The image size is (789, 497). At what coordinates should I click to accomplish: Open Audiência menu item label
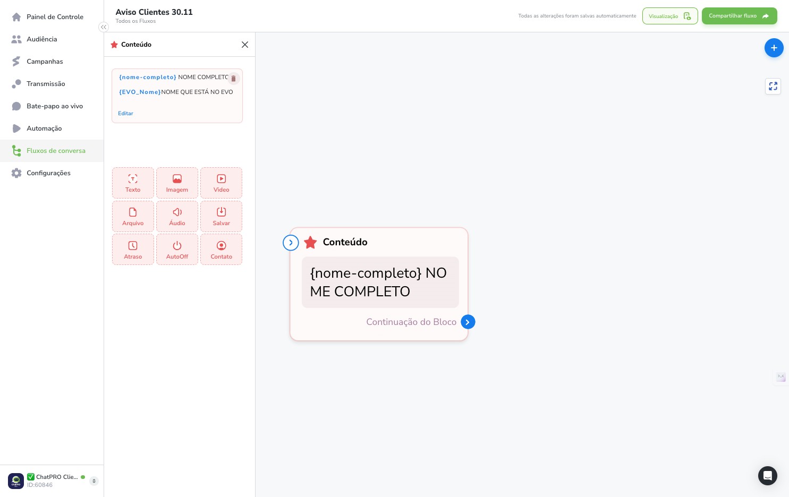coord(42,39)
